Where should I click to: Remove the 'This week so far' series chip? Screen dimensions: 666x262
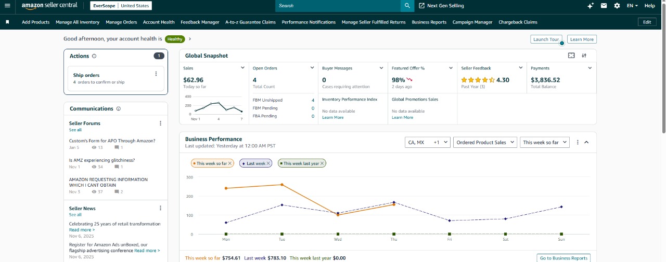tap(230, 163)
